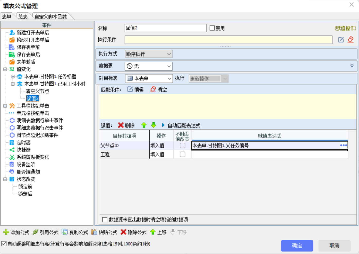This screenshot has height=254, width=359.
Task: Cancel with the 取消 button
Action: [334, 246]
